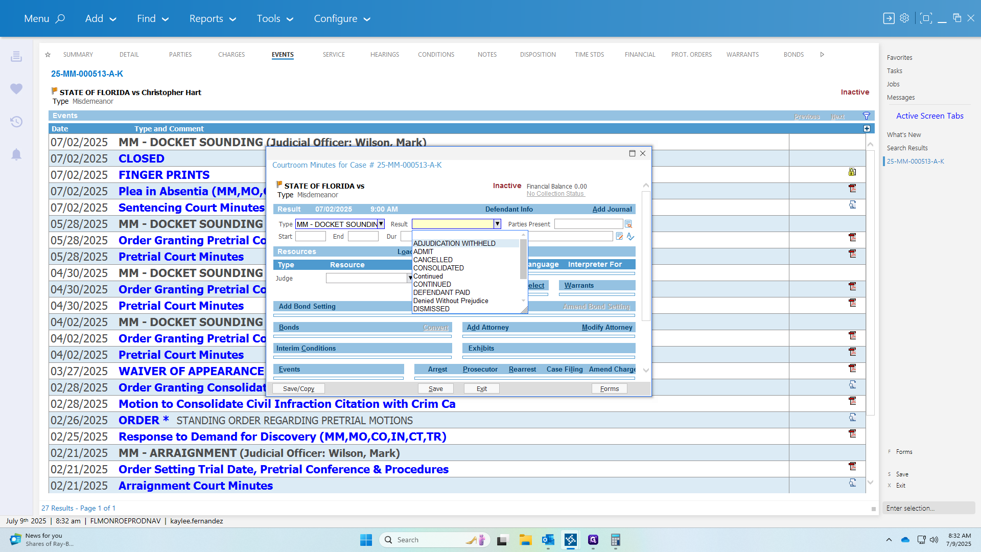Click Active Screen Tabs link
Screen dimensions: 981x552
point(930,116)
